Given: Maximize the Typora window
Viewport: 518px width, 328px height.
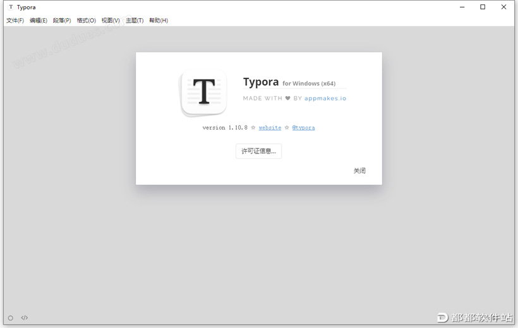Looking at the screenshot, I should [x=483, y=7].
